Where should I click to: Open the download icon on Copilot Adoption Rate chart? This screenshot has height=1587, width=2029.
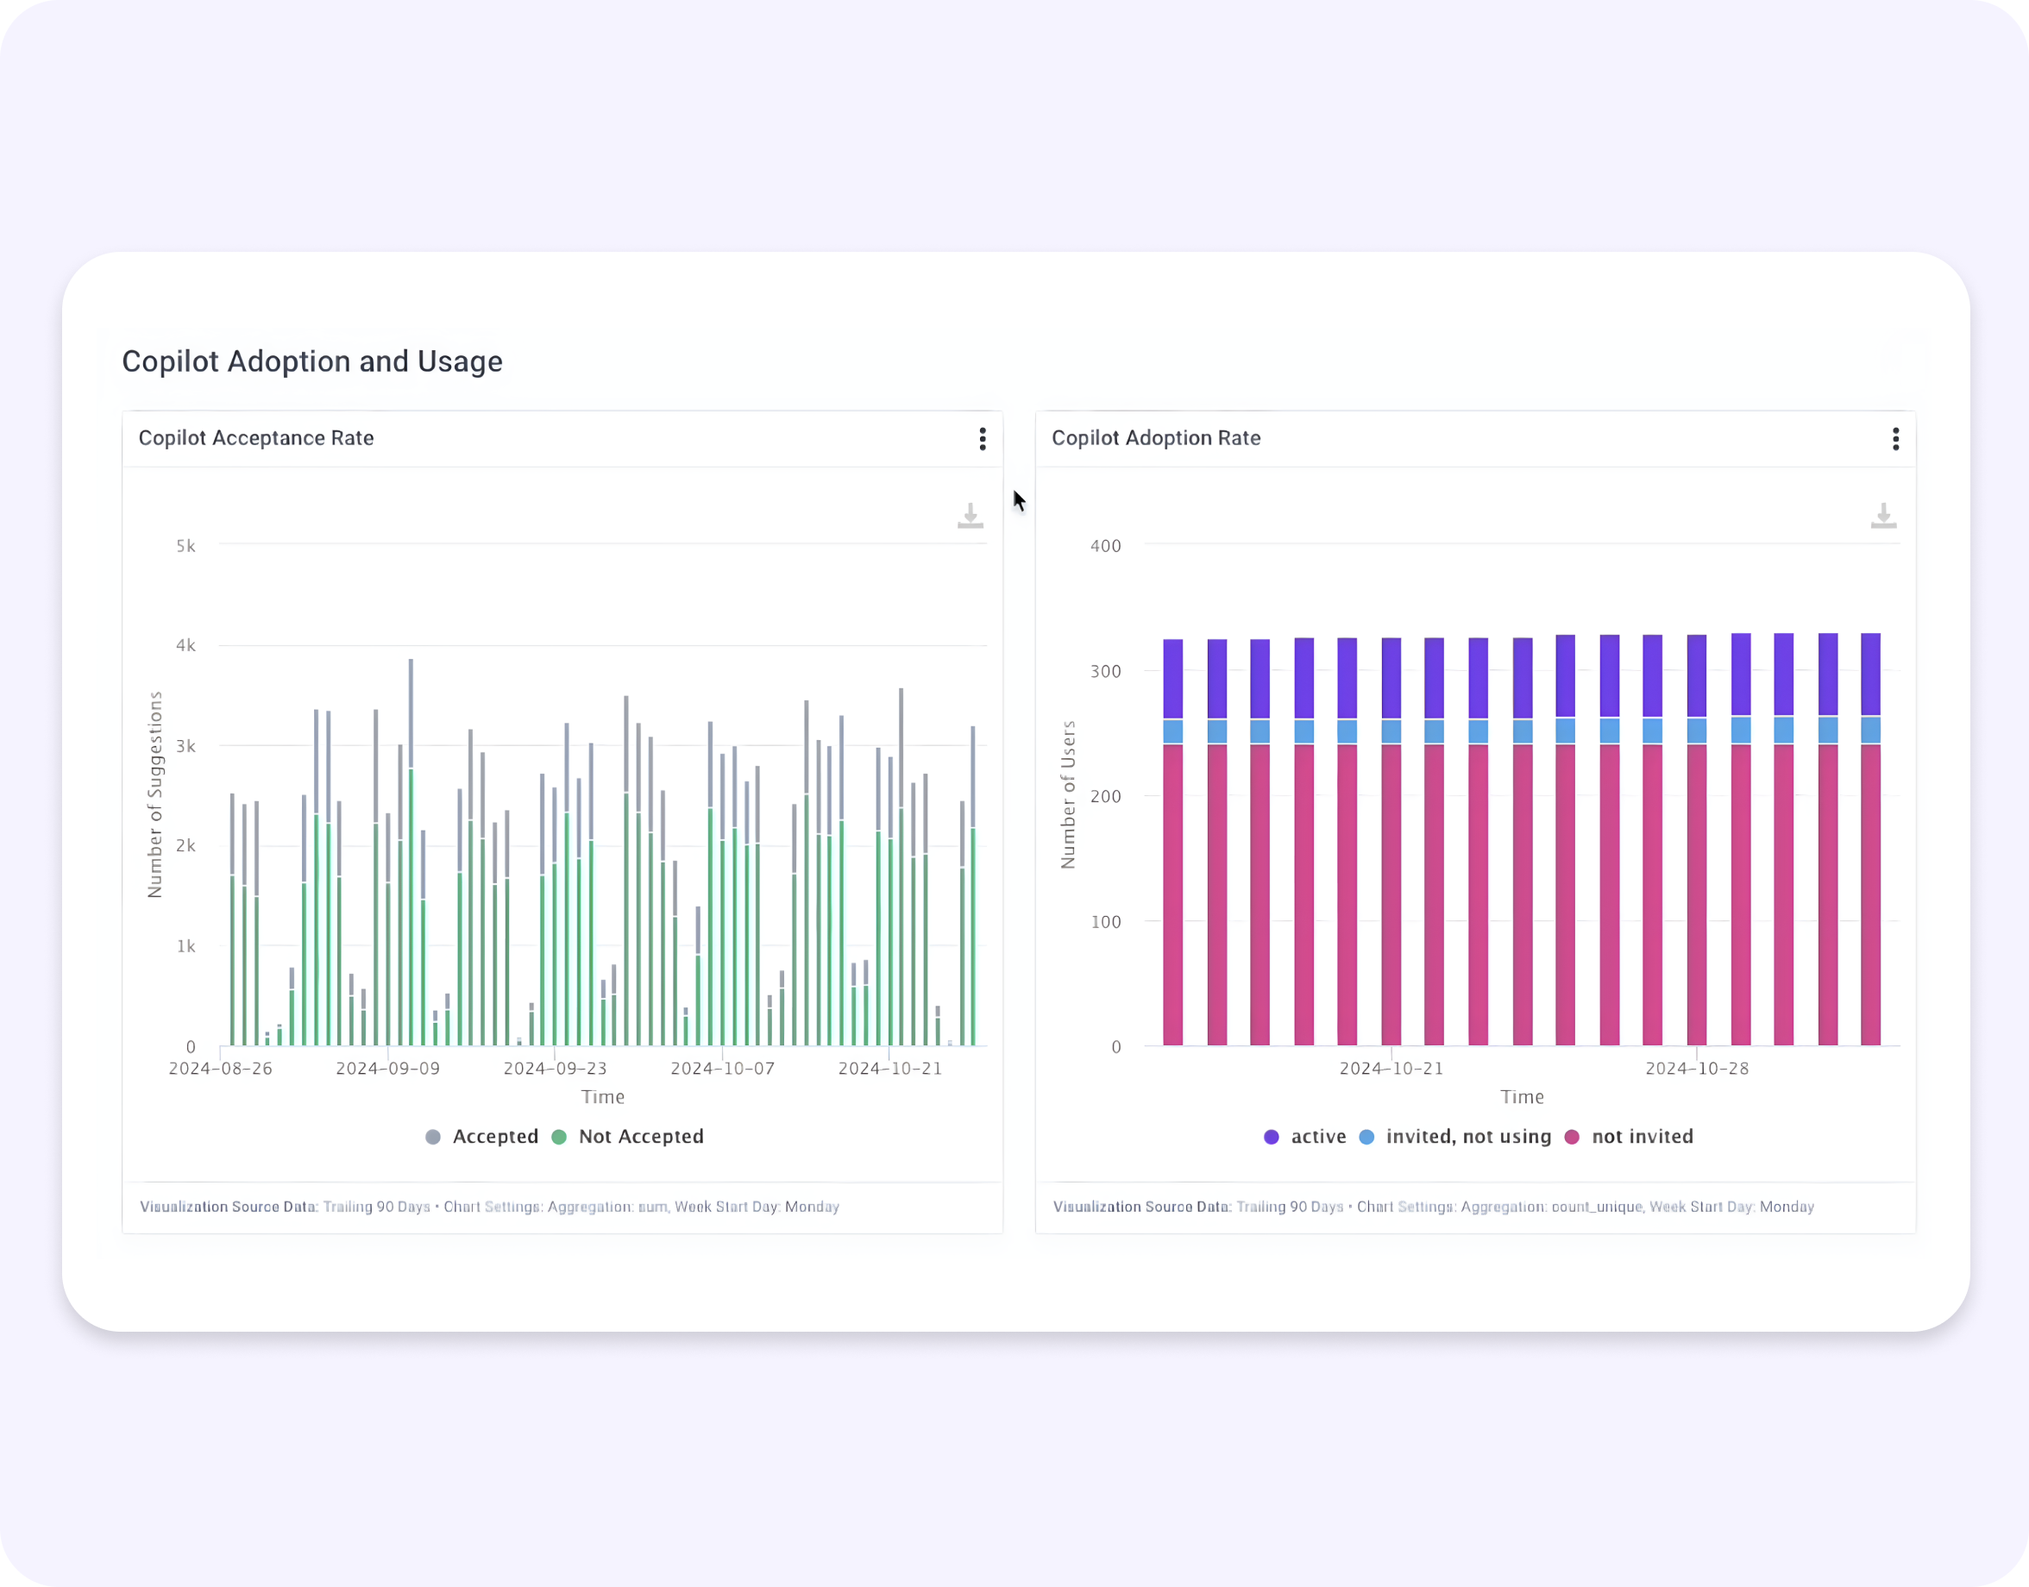tap(1883, 513)
